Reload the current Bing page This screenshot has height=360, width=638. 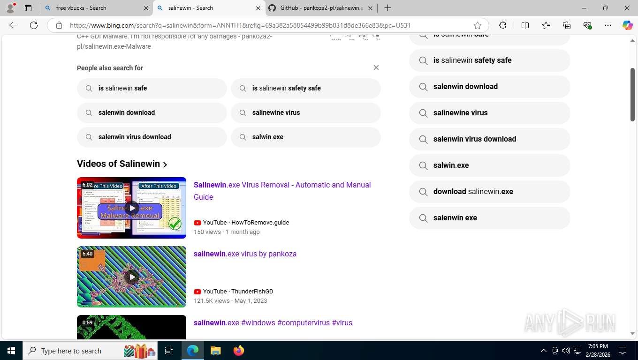point(34,25)
